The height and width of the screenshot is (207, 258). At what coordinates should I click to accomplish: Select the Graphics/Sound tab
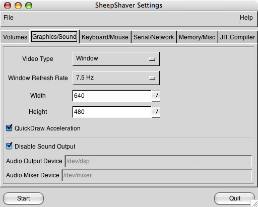[54, 37]
